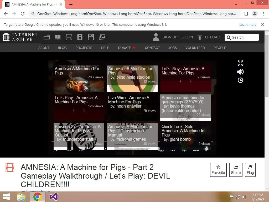Open the DONATE menu item
The image size is (269, 202).
(x=127, y=48)
